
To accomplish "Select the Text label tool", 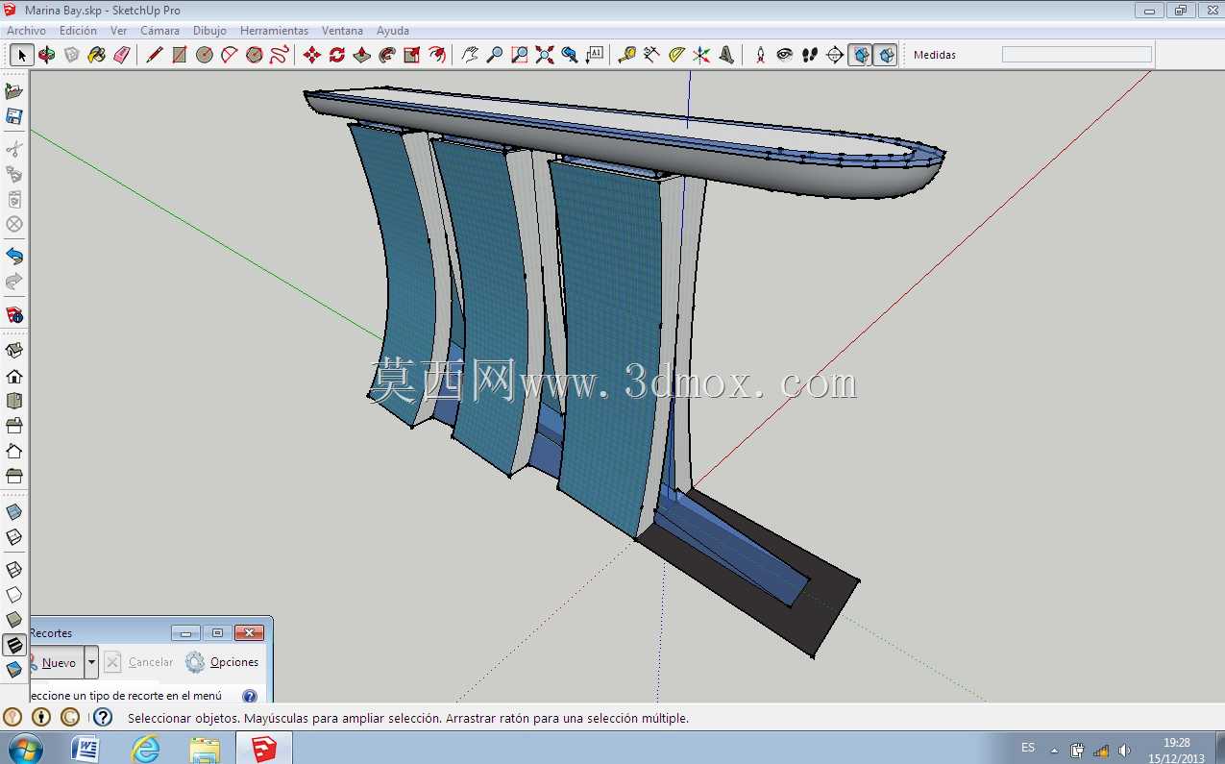I will pos(594,55).
